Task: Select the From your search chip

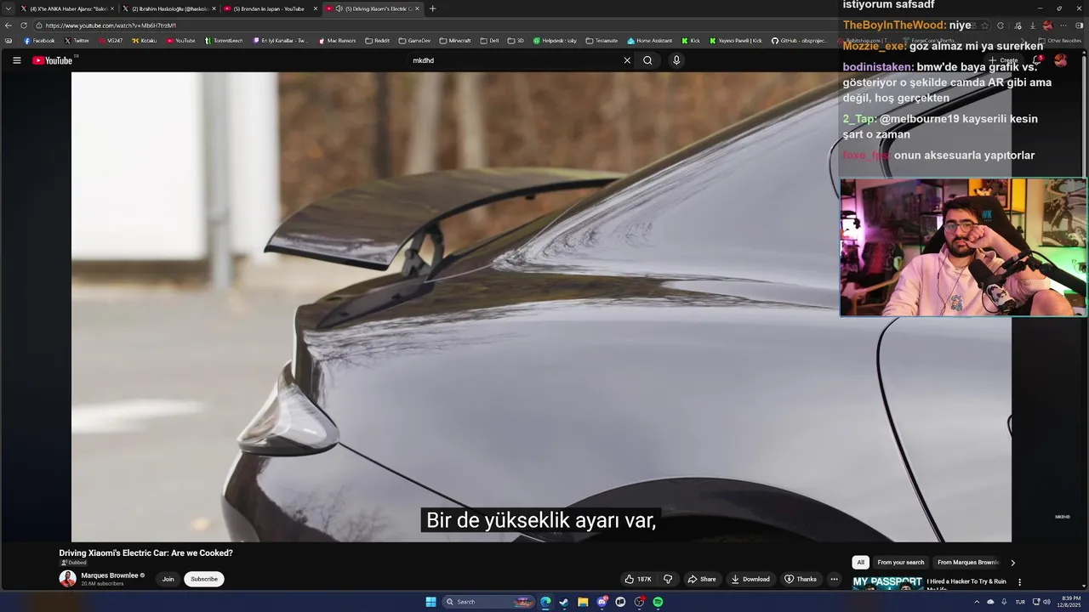Action: (900, 562)
